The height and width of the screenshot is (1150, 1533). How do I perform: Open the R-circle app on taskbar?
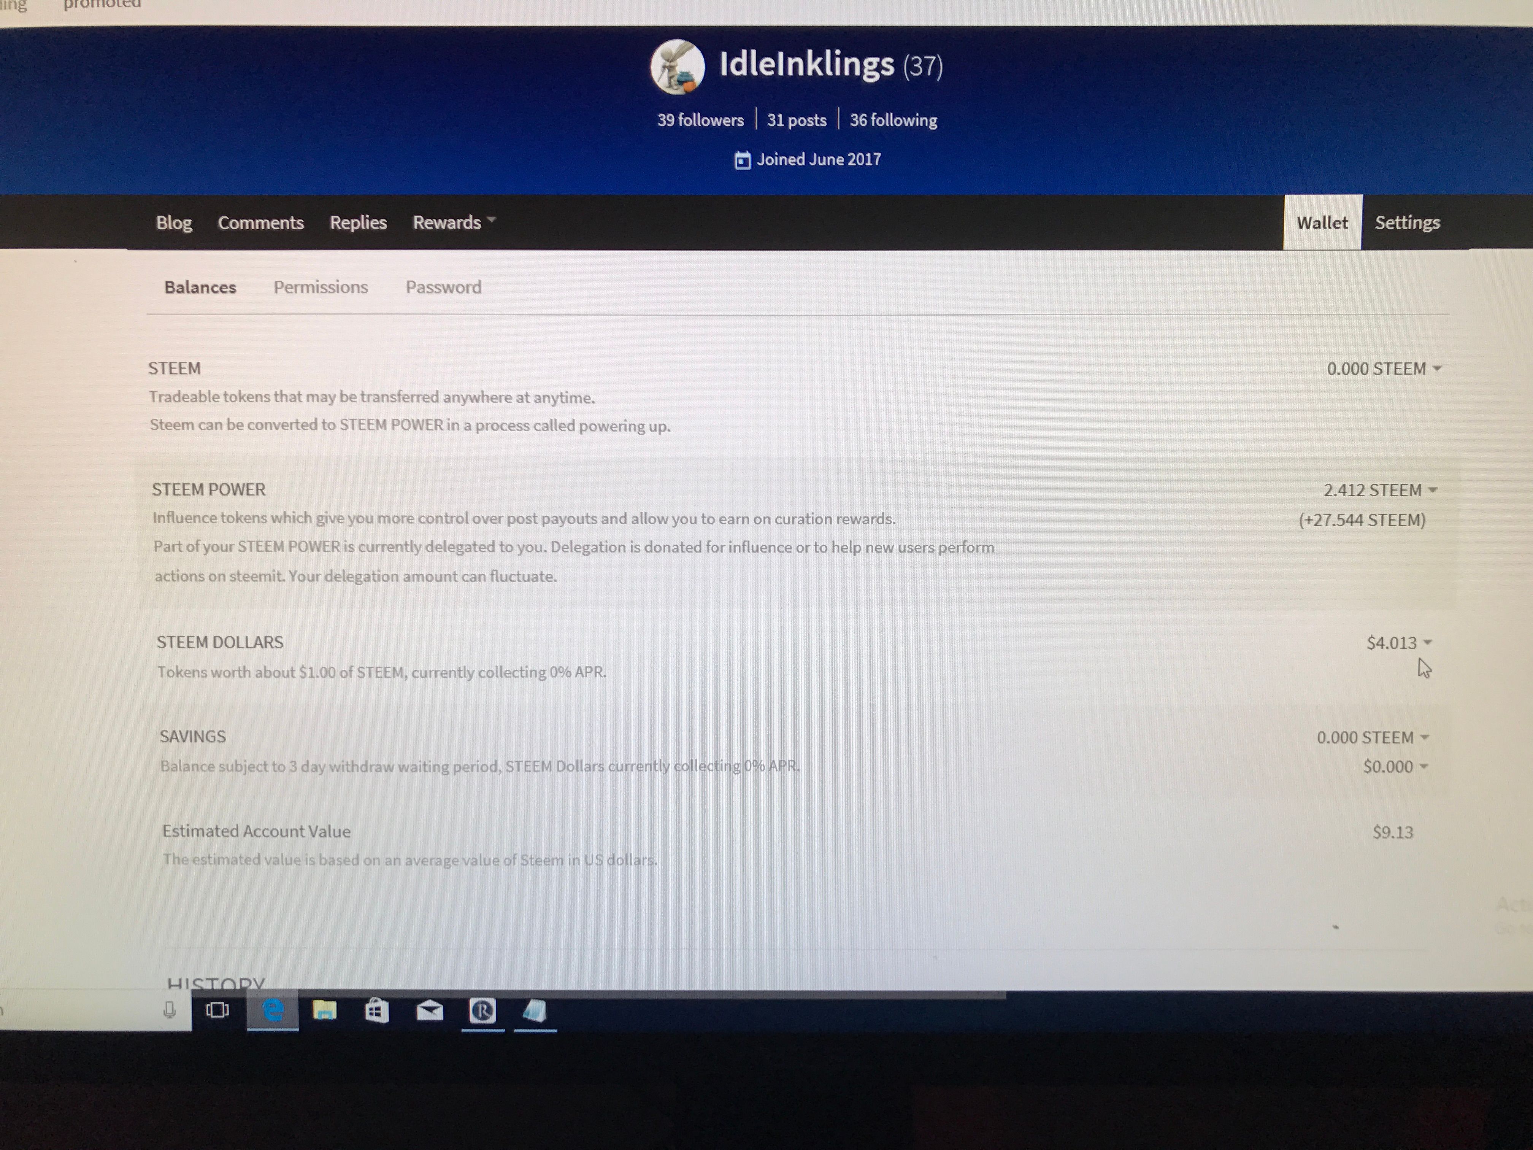(x=482, y=1011)
